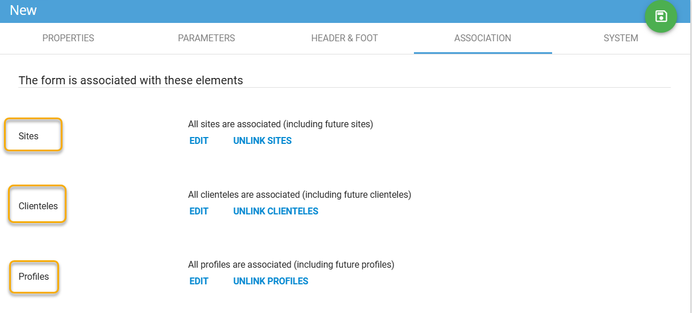
Task: Open the System tab
Action: tap(620, 38)
